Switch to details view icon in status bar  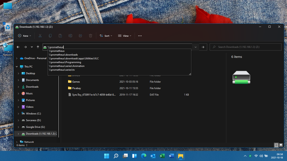click(276, 145)
